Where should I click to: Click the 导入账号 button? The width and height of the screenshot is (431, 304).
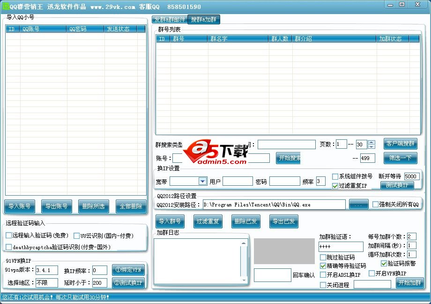(20, 206)
